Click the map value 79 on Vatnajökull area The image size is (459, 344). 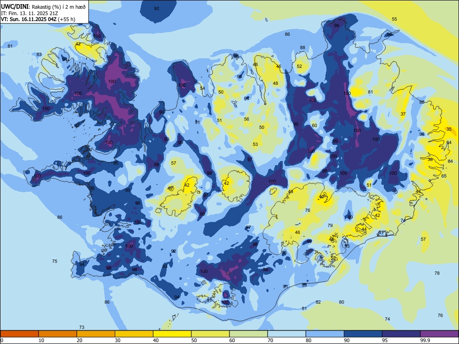click(x=330, y=225)
